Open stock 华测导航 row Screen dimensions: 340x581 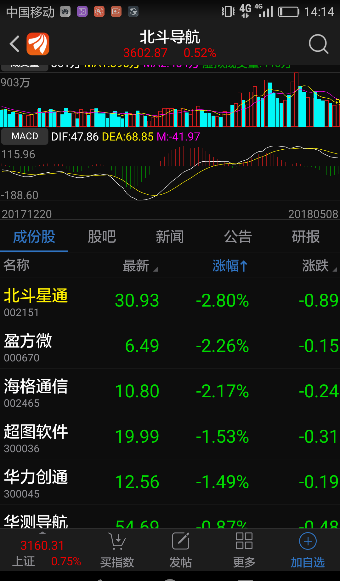pyautogui.click(x=170, y=517)
